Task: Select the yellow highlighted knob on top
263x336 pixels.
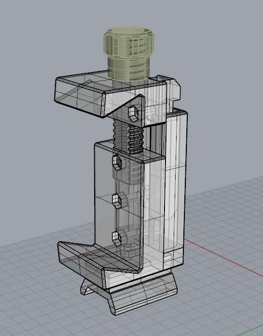Action: point(129,53)
